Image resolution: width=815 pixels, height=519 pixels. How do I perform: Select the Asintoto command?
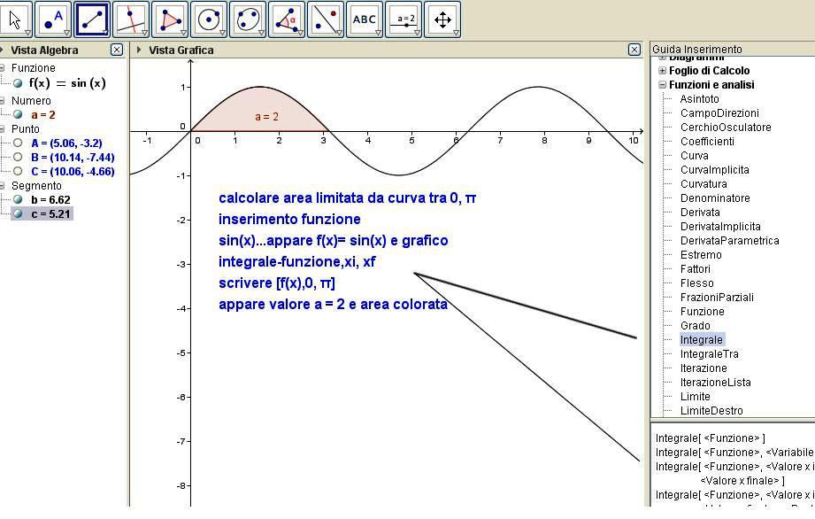[699, 99]
